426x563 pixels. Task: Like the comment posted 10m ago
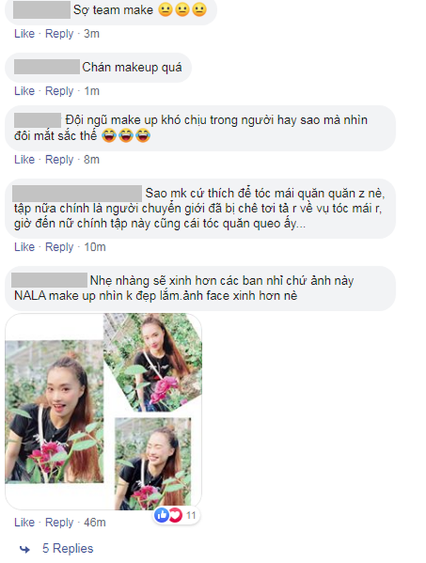pos(25,247)
